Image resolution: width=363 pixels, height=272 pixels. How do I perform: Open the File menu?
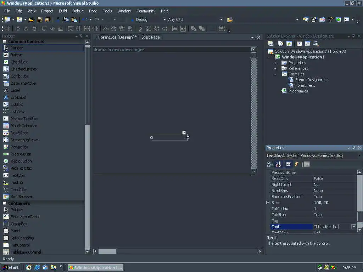pyautogui.click(x=7, y=11)
